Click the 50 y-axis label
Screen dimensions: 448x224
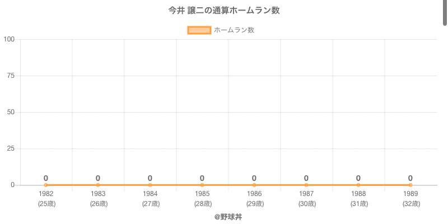[x=11, y=112]
